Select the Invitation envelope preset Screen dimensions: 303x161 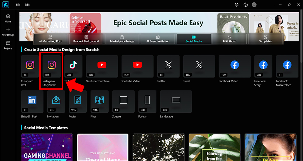[56, 101]
